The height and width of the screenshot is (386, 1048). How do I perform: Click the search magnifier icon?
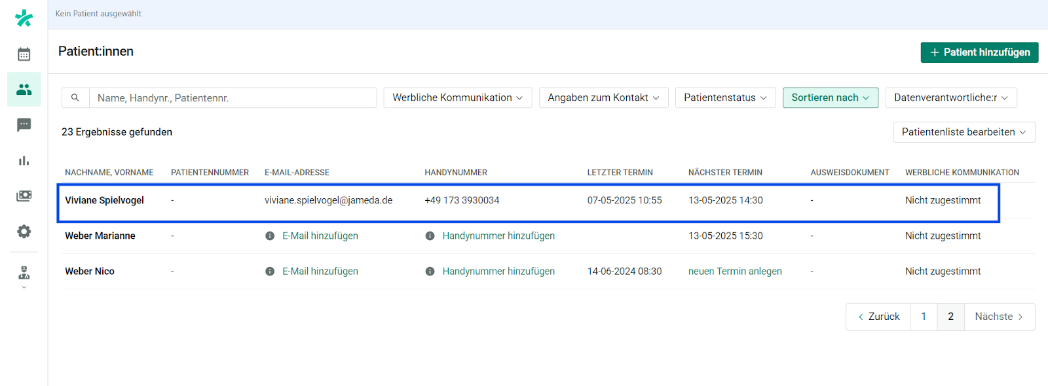point(75,97)
